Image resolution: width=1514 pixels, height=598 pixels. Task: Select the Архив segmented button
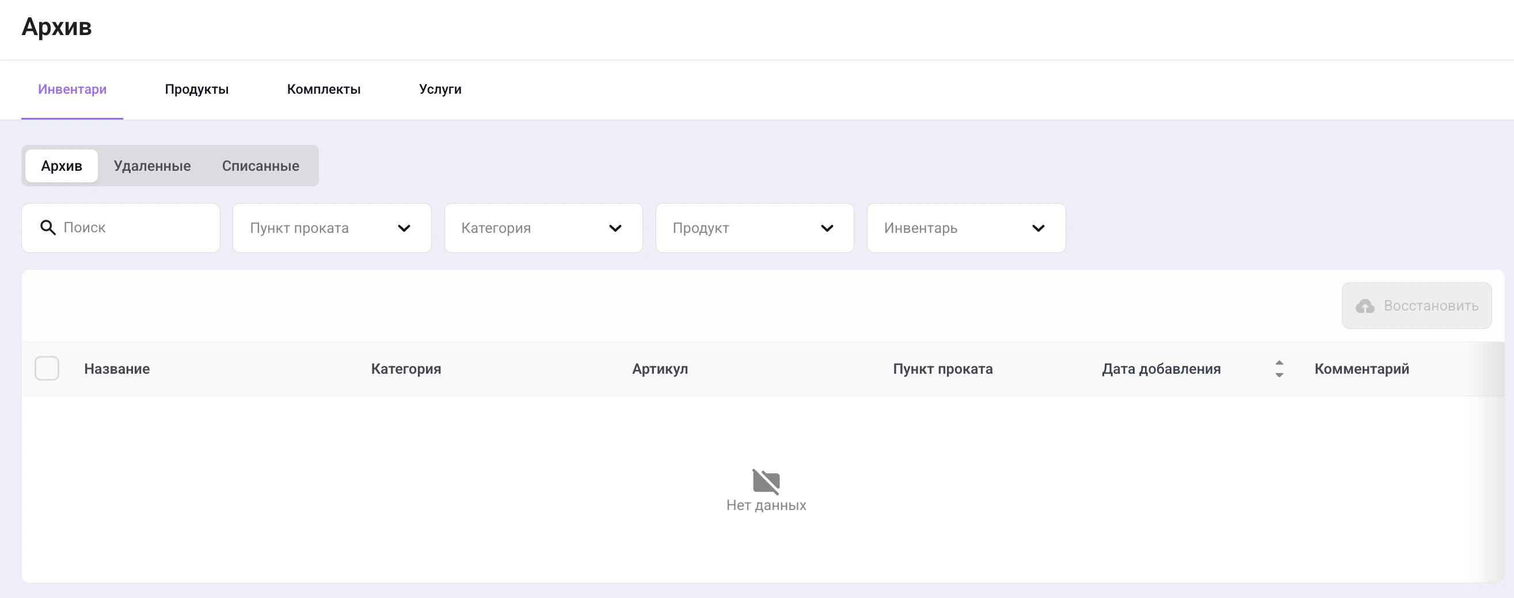point(61,166)
